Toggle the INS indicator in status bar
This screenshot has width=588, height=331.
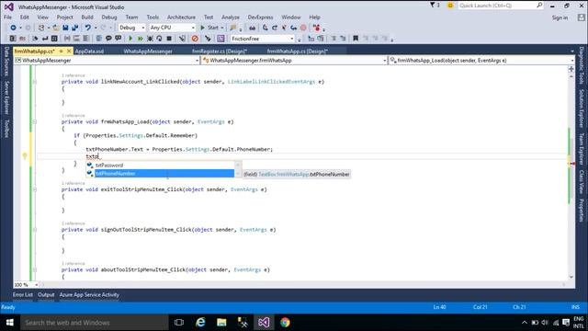click(575, 307)
